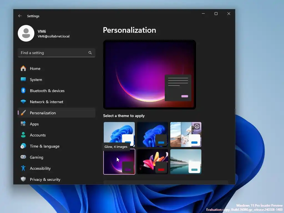284x213 pixels.
Task: Open Bluetooth & devices section
Action: point(57,91)
